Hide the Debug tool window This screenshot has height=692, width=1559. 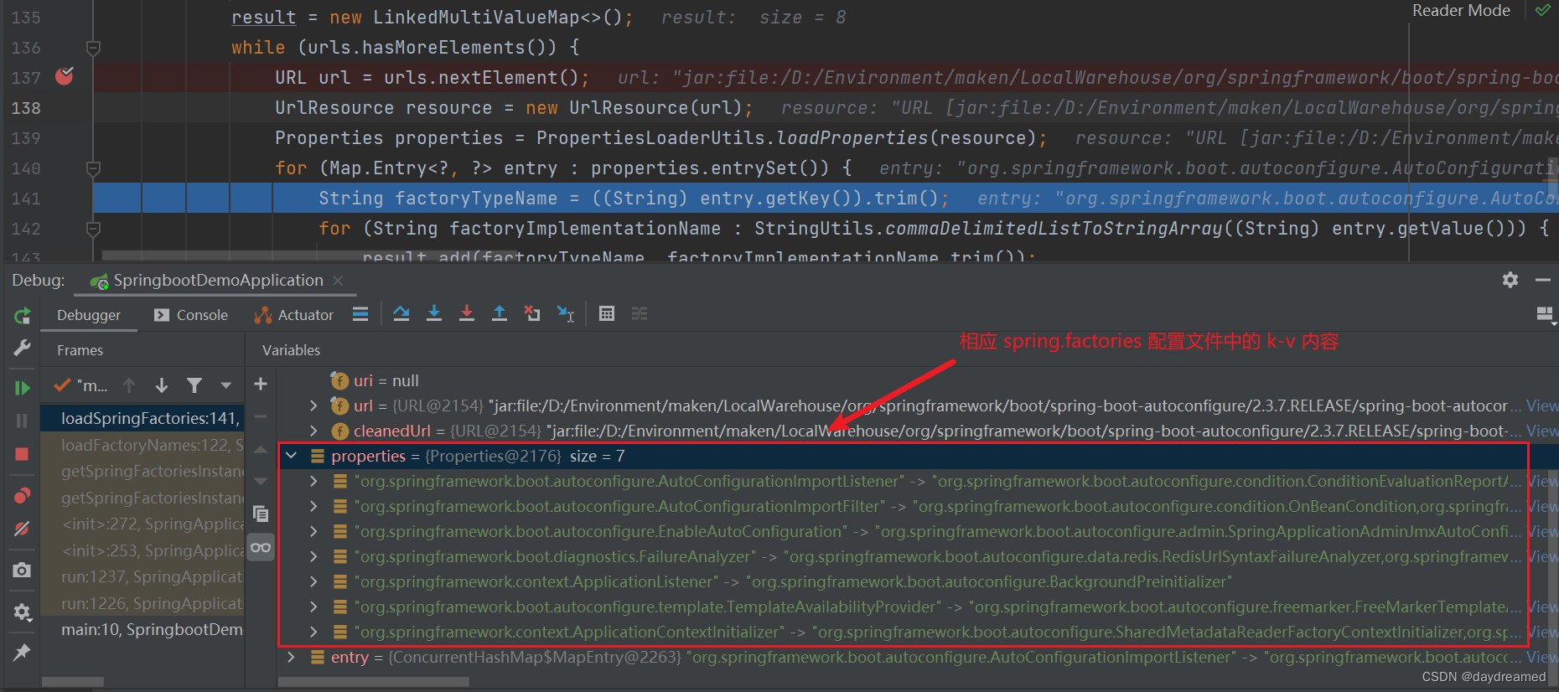coord(1543,280)
